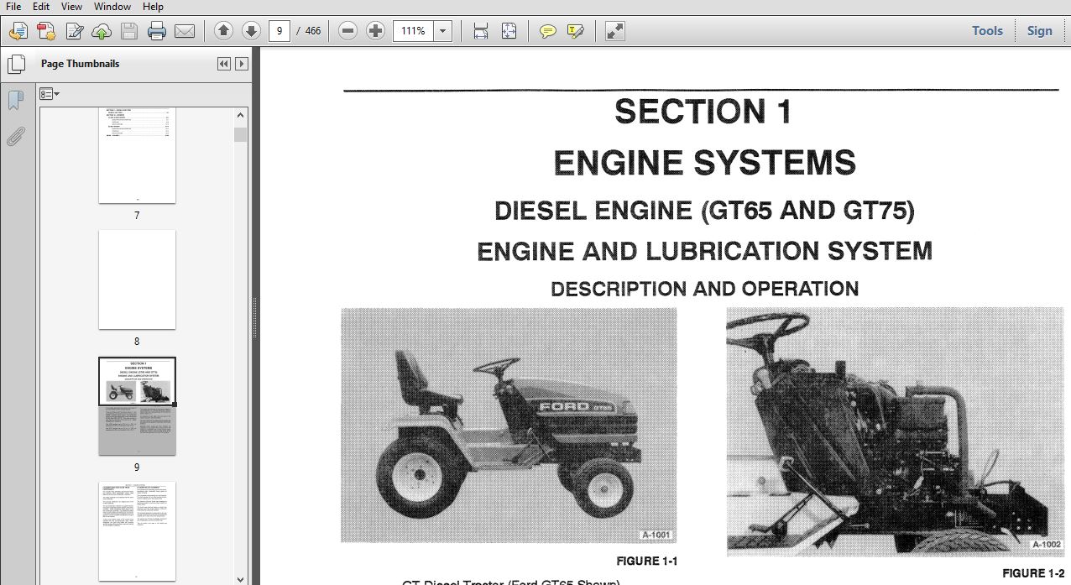The image size is (1071, 585).
Task: Open the Sign pane
Action: (x=1039, y=31)
